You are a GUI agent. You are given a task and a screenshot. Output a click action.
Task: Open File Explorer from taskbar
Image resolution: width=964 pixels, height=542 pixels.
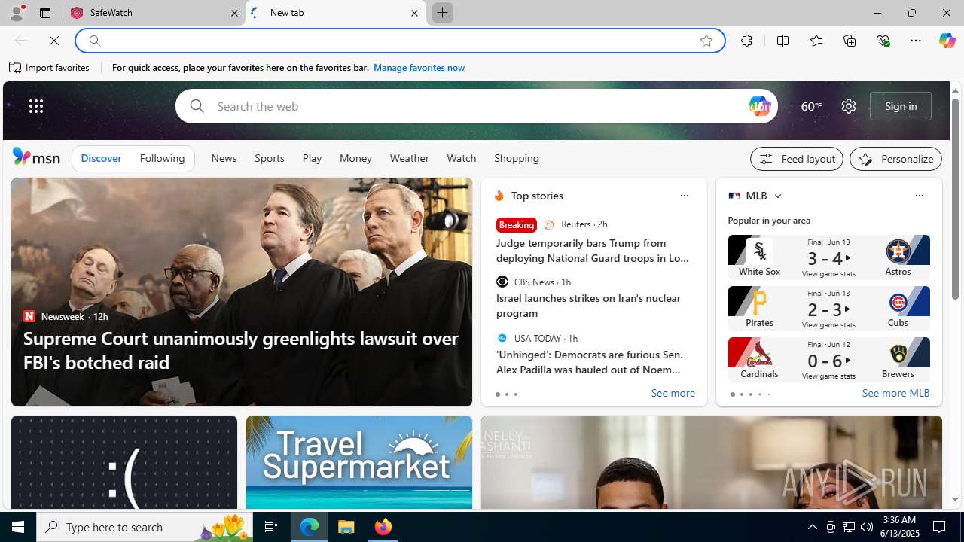(x=346, y=527)
